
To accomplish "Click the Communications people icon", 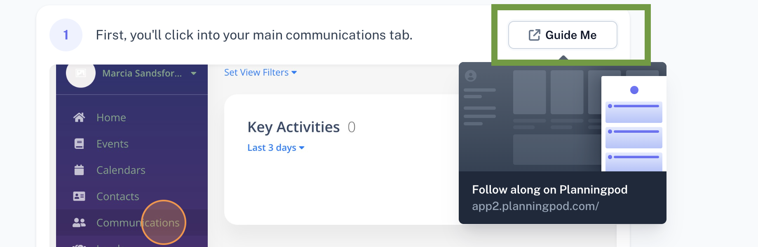I will [79, 223].
